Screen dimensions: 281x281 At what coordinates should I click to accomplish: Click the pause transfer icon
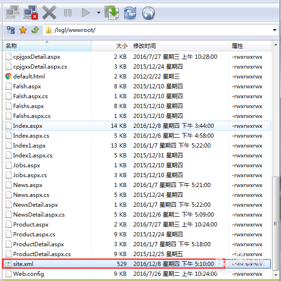click(68, 13)
